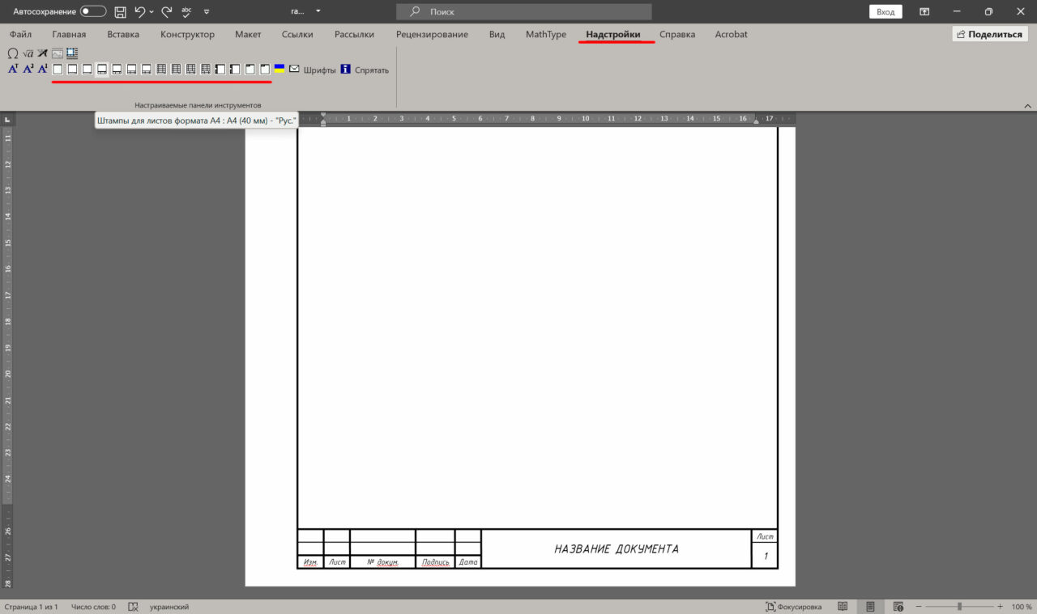This screenshot has width=1037, height=614.
Task: Click the zoom out minus button
Action: (917, 607)
